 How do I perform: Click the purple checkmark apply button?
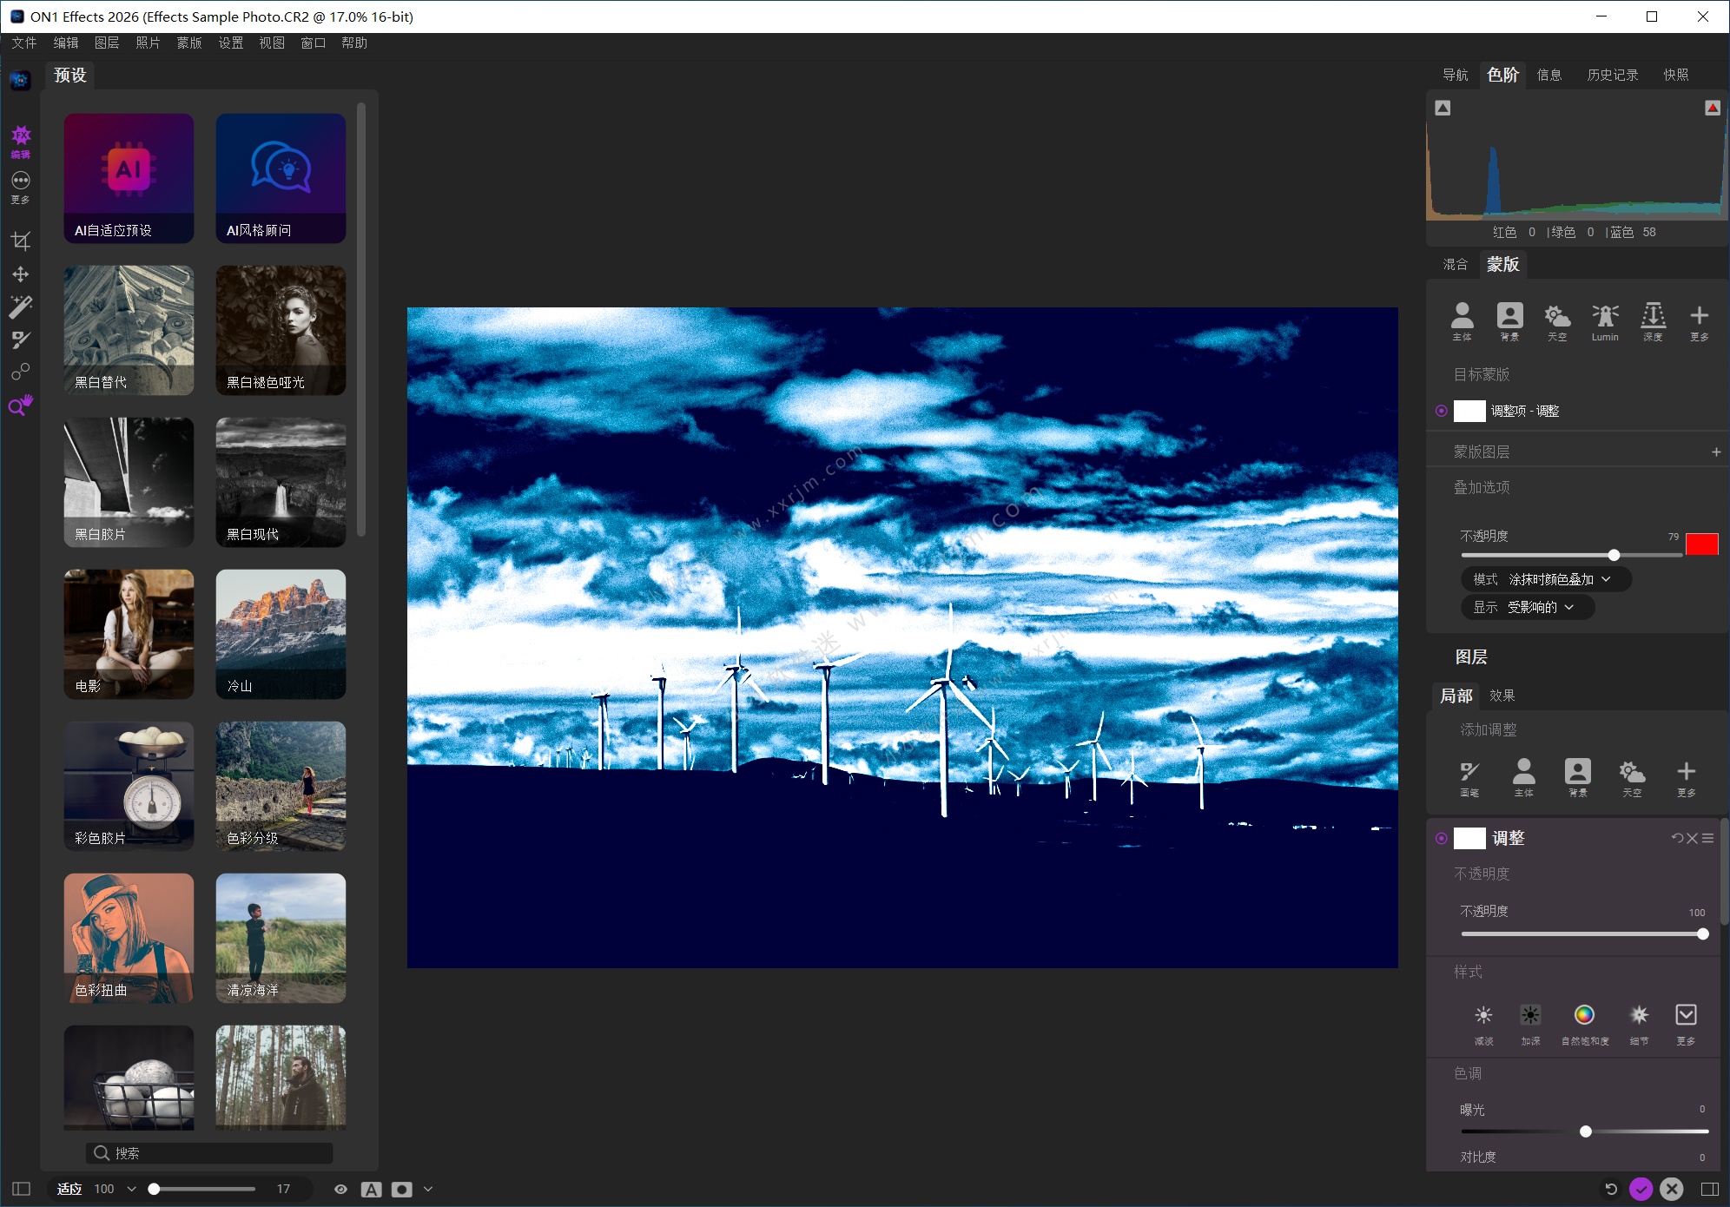point(1641,1189)
